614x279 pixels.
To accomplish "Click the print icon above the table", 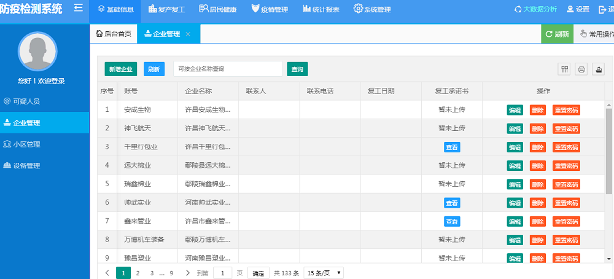I will click(x=581, y=69).
